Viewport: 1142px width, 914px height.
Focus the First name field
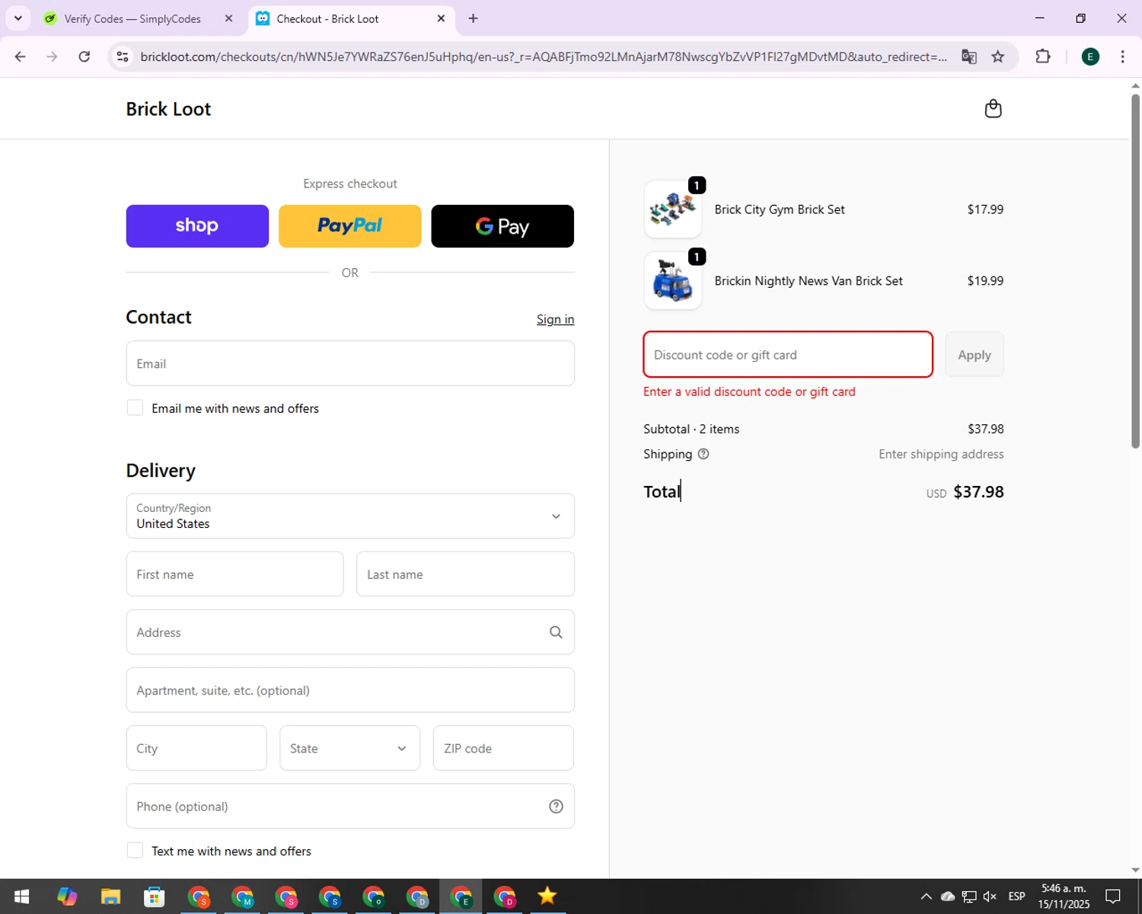click(x=234, y=574)
